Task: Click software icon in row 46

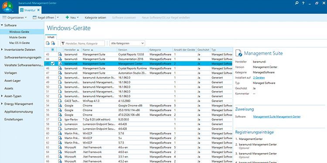Action: click(x=60, y=68)
